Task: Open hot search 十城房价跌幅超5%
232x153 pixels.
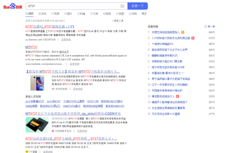Action: tap(163, 44)
